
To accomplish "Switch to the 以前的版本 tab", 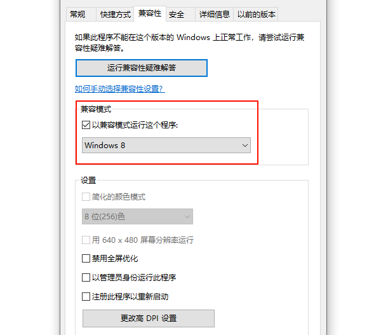I will pyautogui.click(x=256, y=14).
